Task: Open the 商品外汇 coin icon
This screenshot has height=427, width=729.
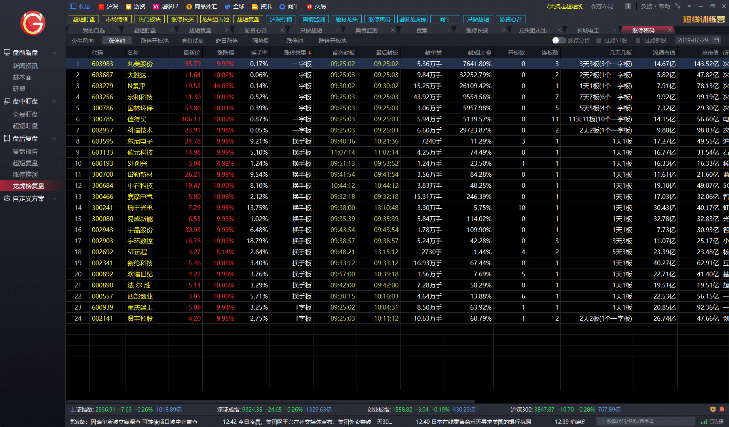Action: pyautogui.click(x=189, y=6)
